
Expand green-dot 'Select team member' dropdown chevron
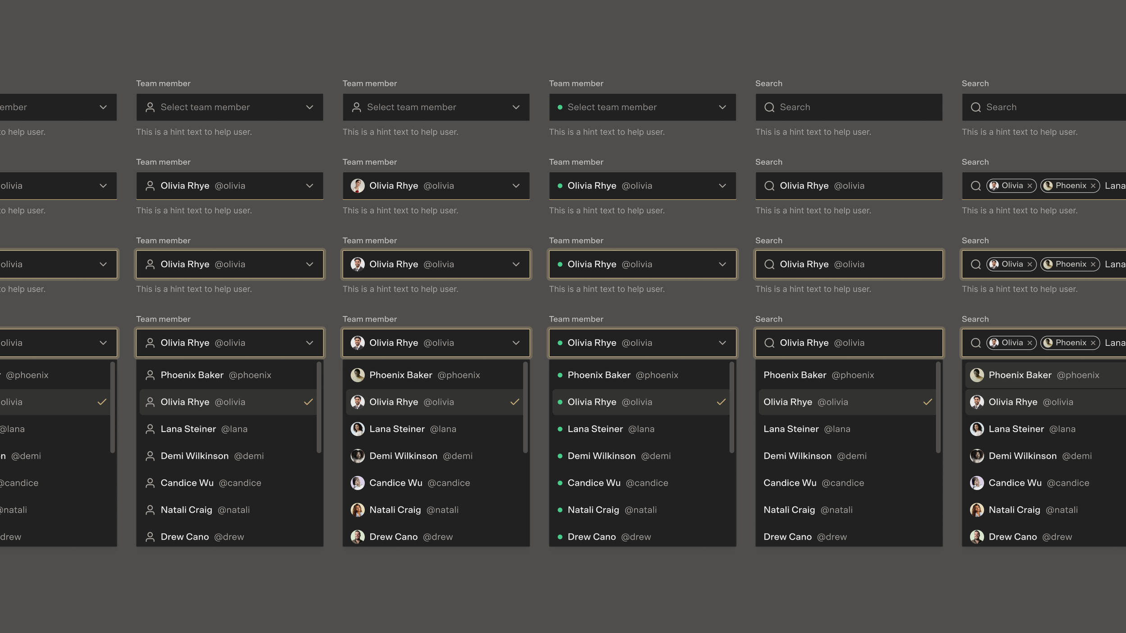coord(722,107)
